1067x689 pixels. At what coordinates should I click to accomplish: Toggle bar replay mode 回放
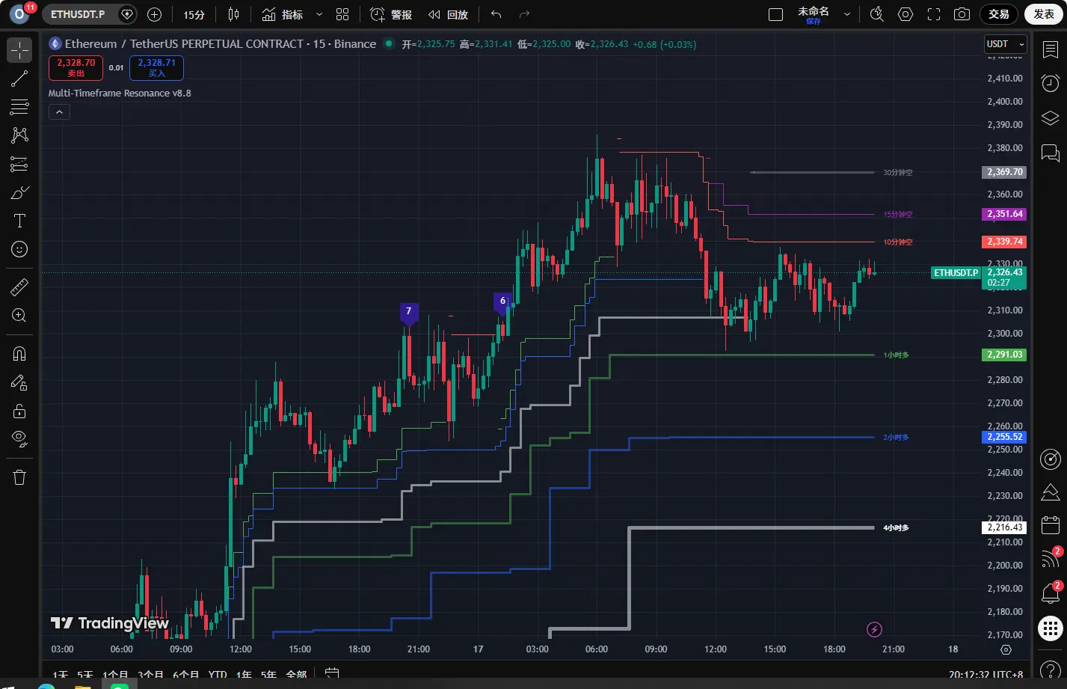tap(448, 14)
